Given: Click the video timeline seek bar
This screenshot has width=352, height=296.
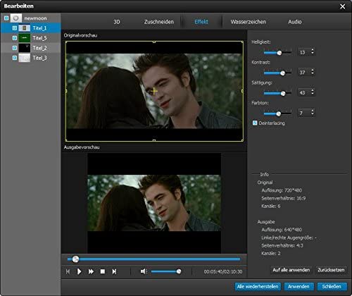Looking at the screenshot, I should pyautogui.click(x=153, y=259).
